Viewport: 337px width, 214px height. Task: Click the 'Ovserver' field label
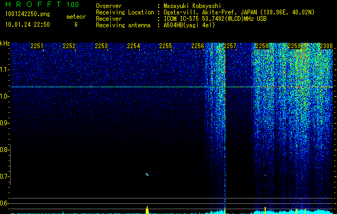click(109, 6)
